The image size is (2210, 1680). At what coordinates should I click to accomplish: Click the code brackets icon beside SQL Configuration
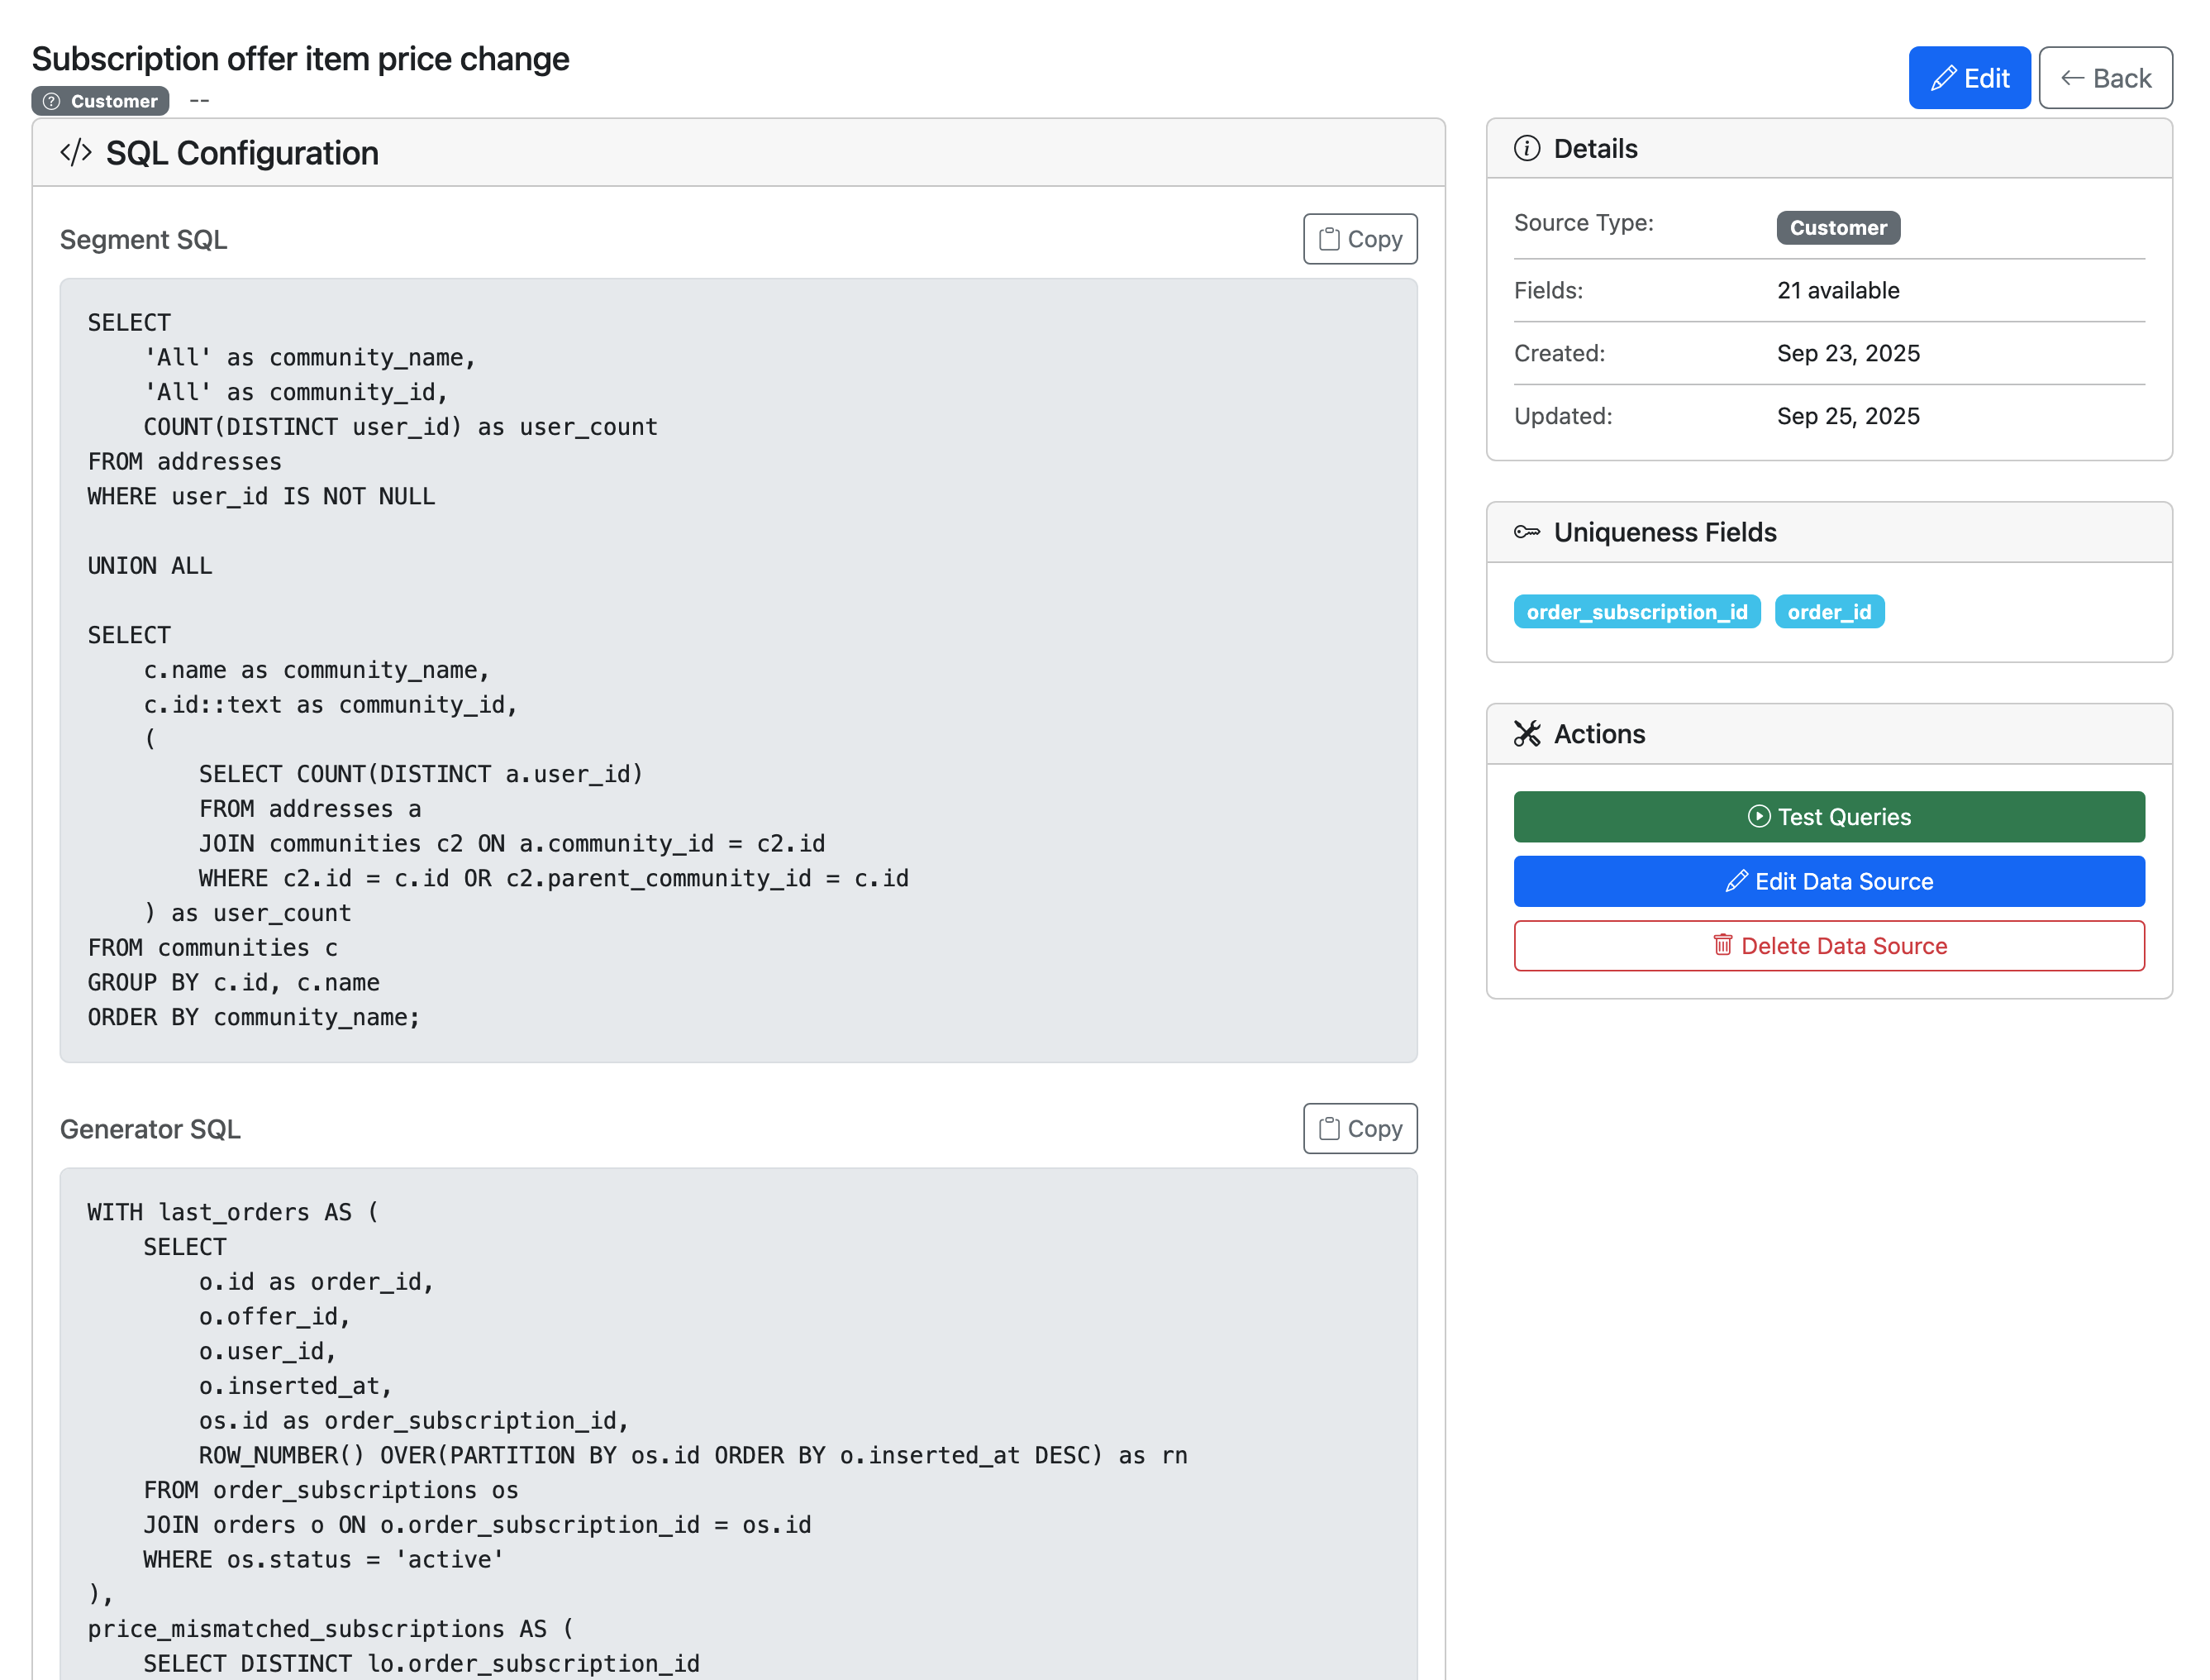pyautogui.click(x=76, y=153)
